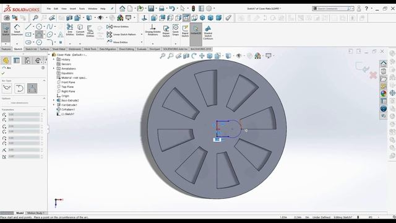Open the File menu
Image resolution: width=396 pixels, height=223 pixels.
pyautogui.click(x=48, y=9)
